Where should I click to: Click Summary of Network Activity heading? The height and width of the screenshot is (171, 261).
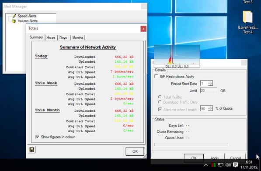[x=88, y=47]
